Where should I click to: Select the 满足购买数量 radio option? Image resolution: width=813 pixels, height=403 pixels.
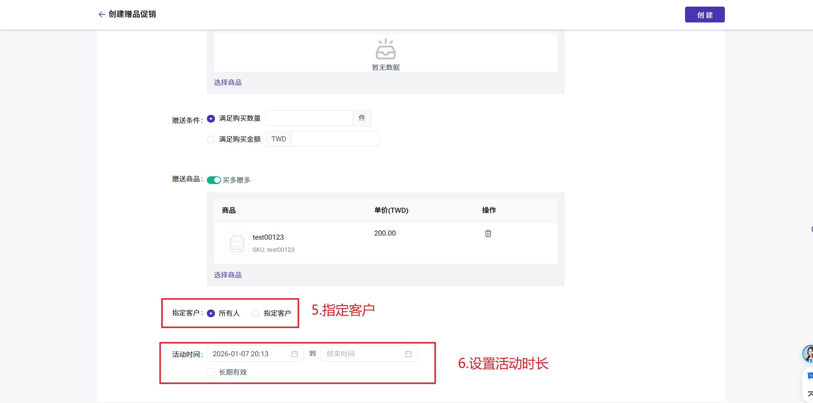tap(211, 119)
